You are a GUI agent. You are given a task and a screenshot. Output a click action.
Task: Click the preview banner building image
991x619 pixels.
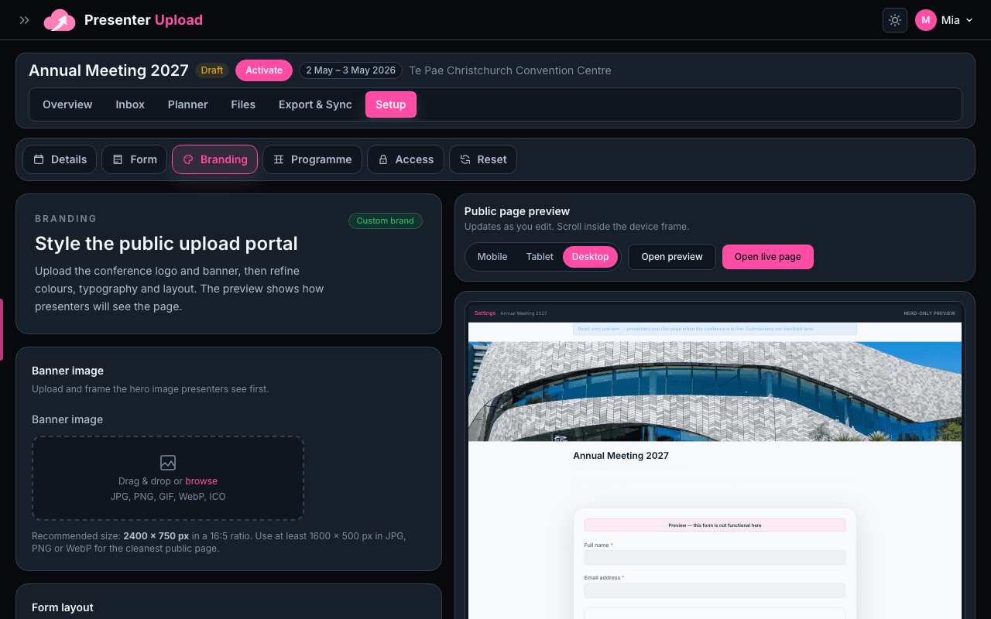(715, 392)
